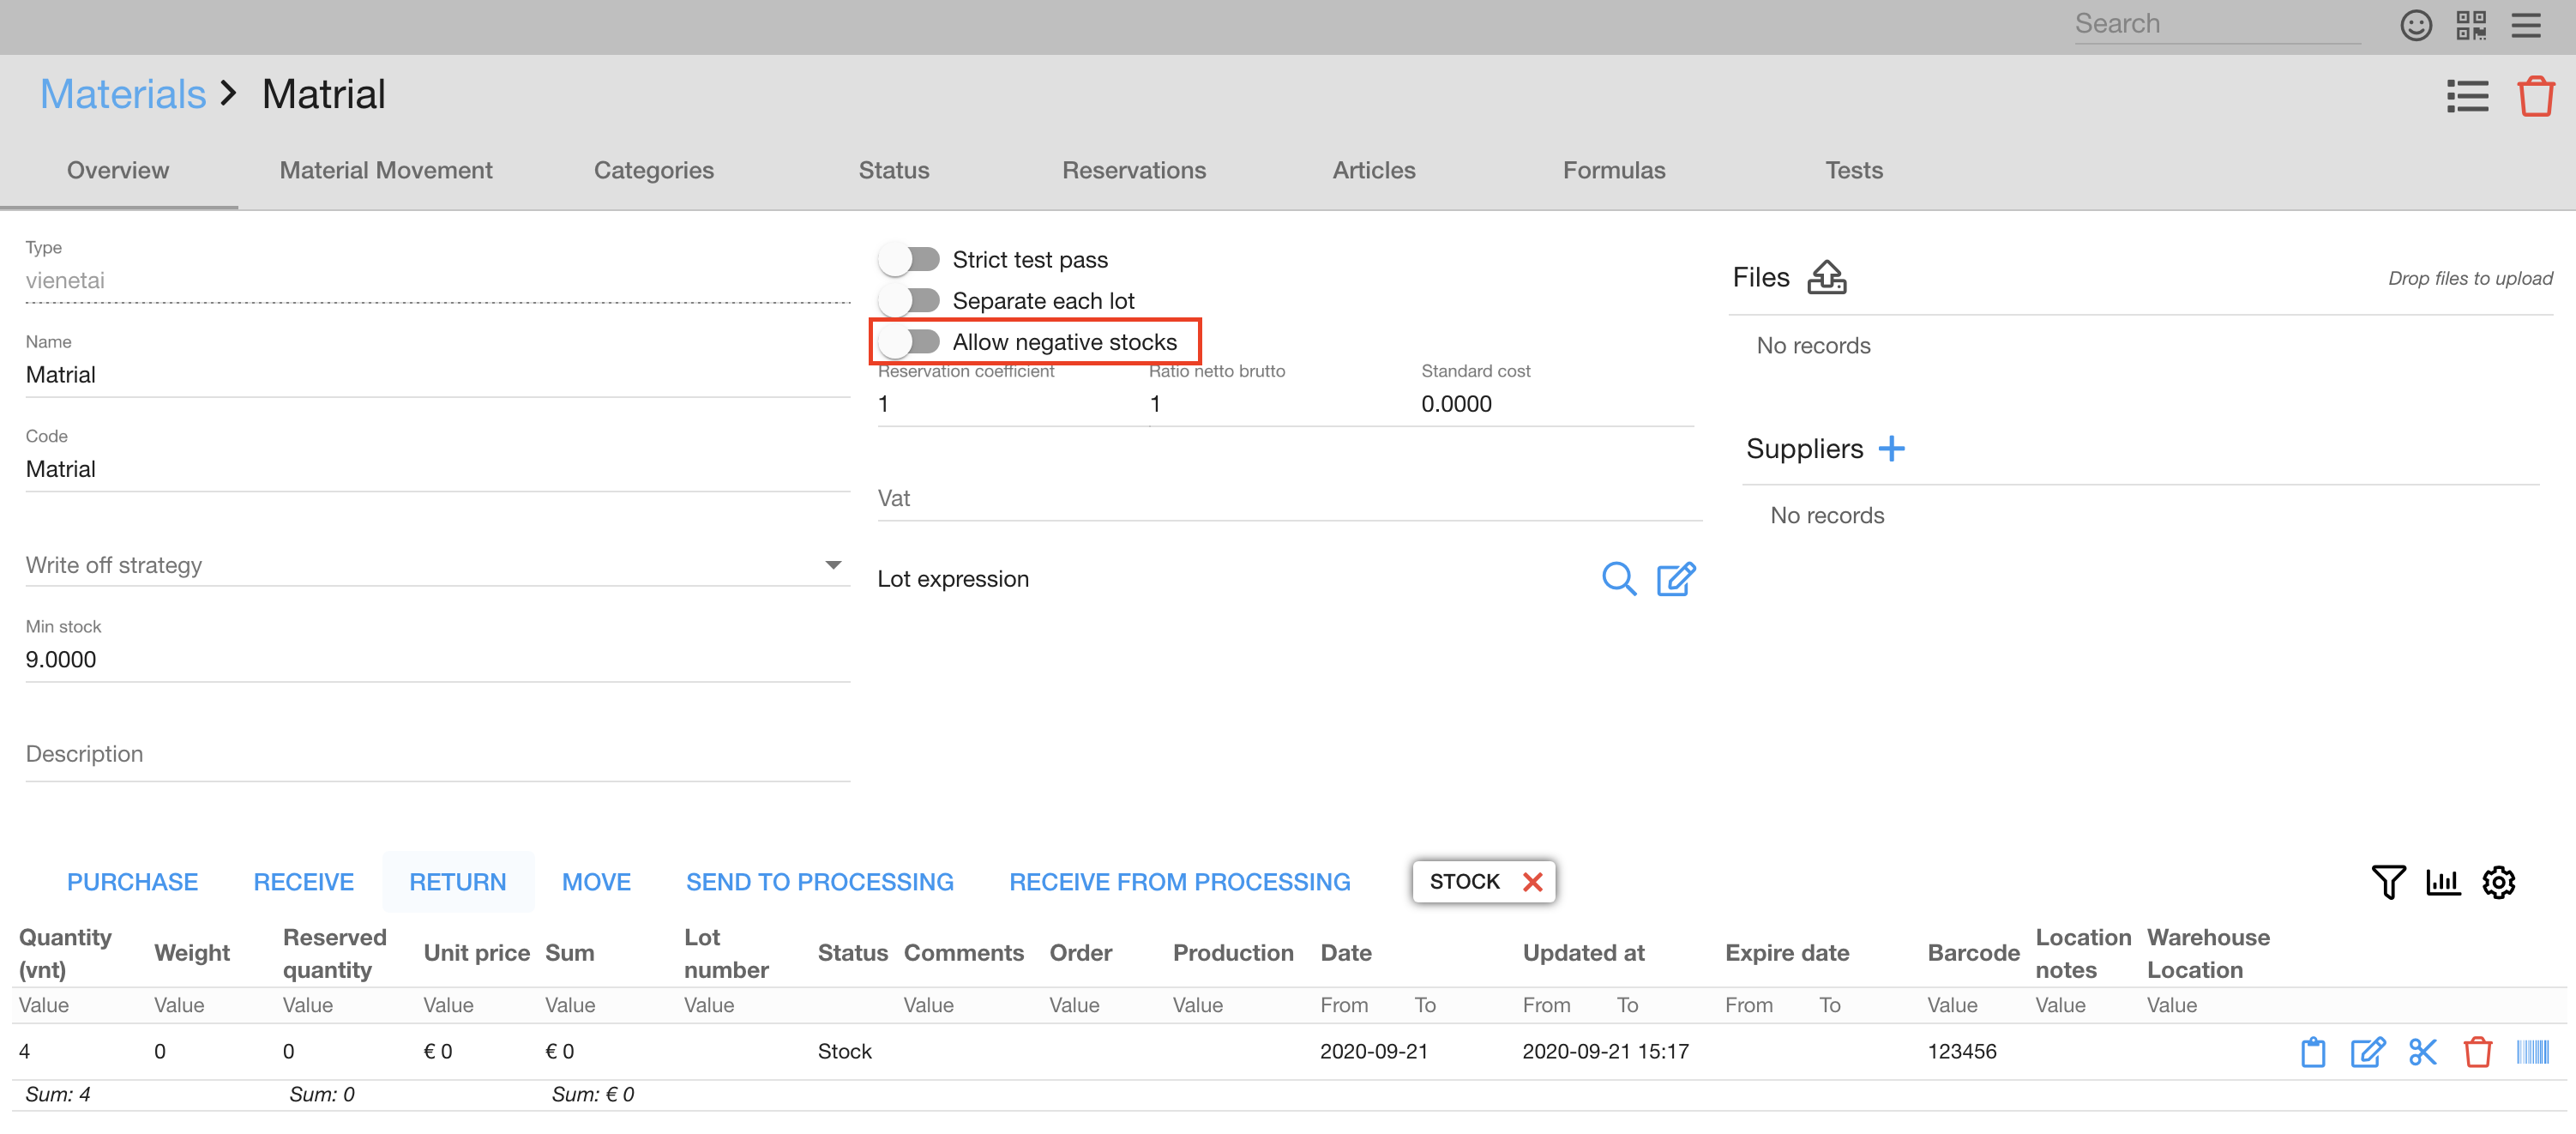The height and width of the screenshot is (1134, 2576).
Task: Click the PURCHASE button
Action: pos(132,881)
